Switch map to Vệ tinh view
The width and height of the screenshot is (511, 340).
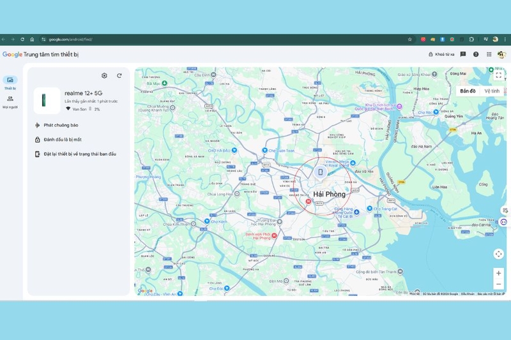point(491,91)
